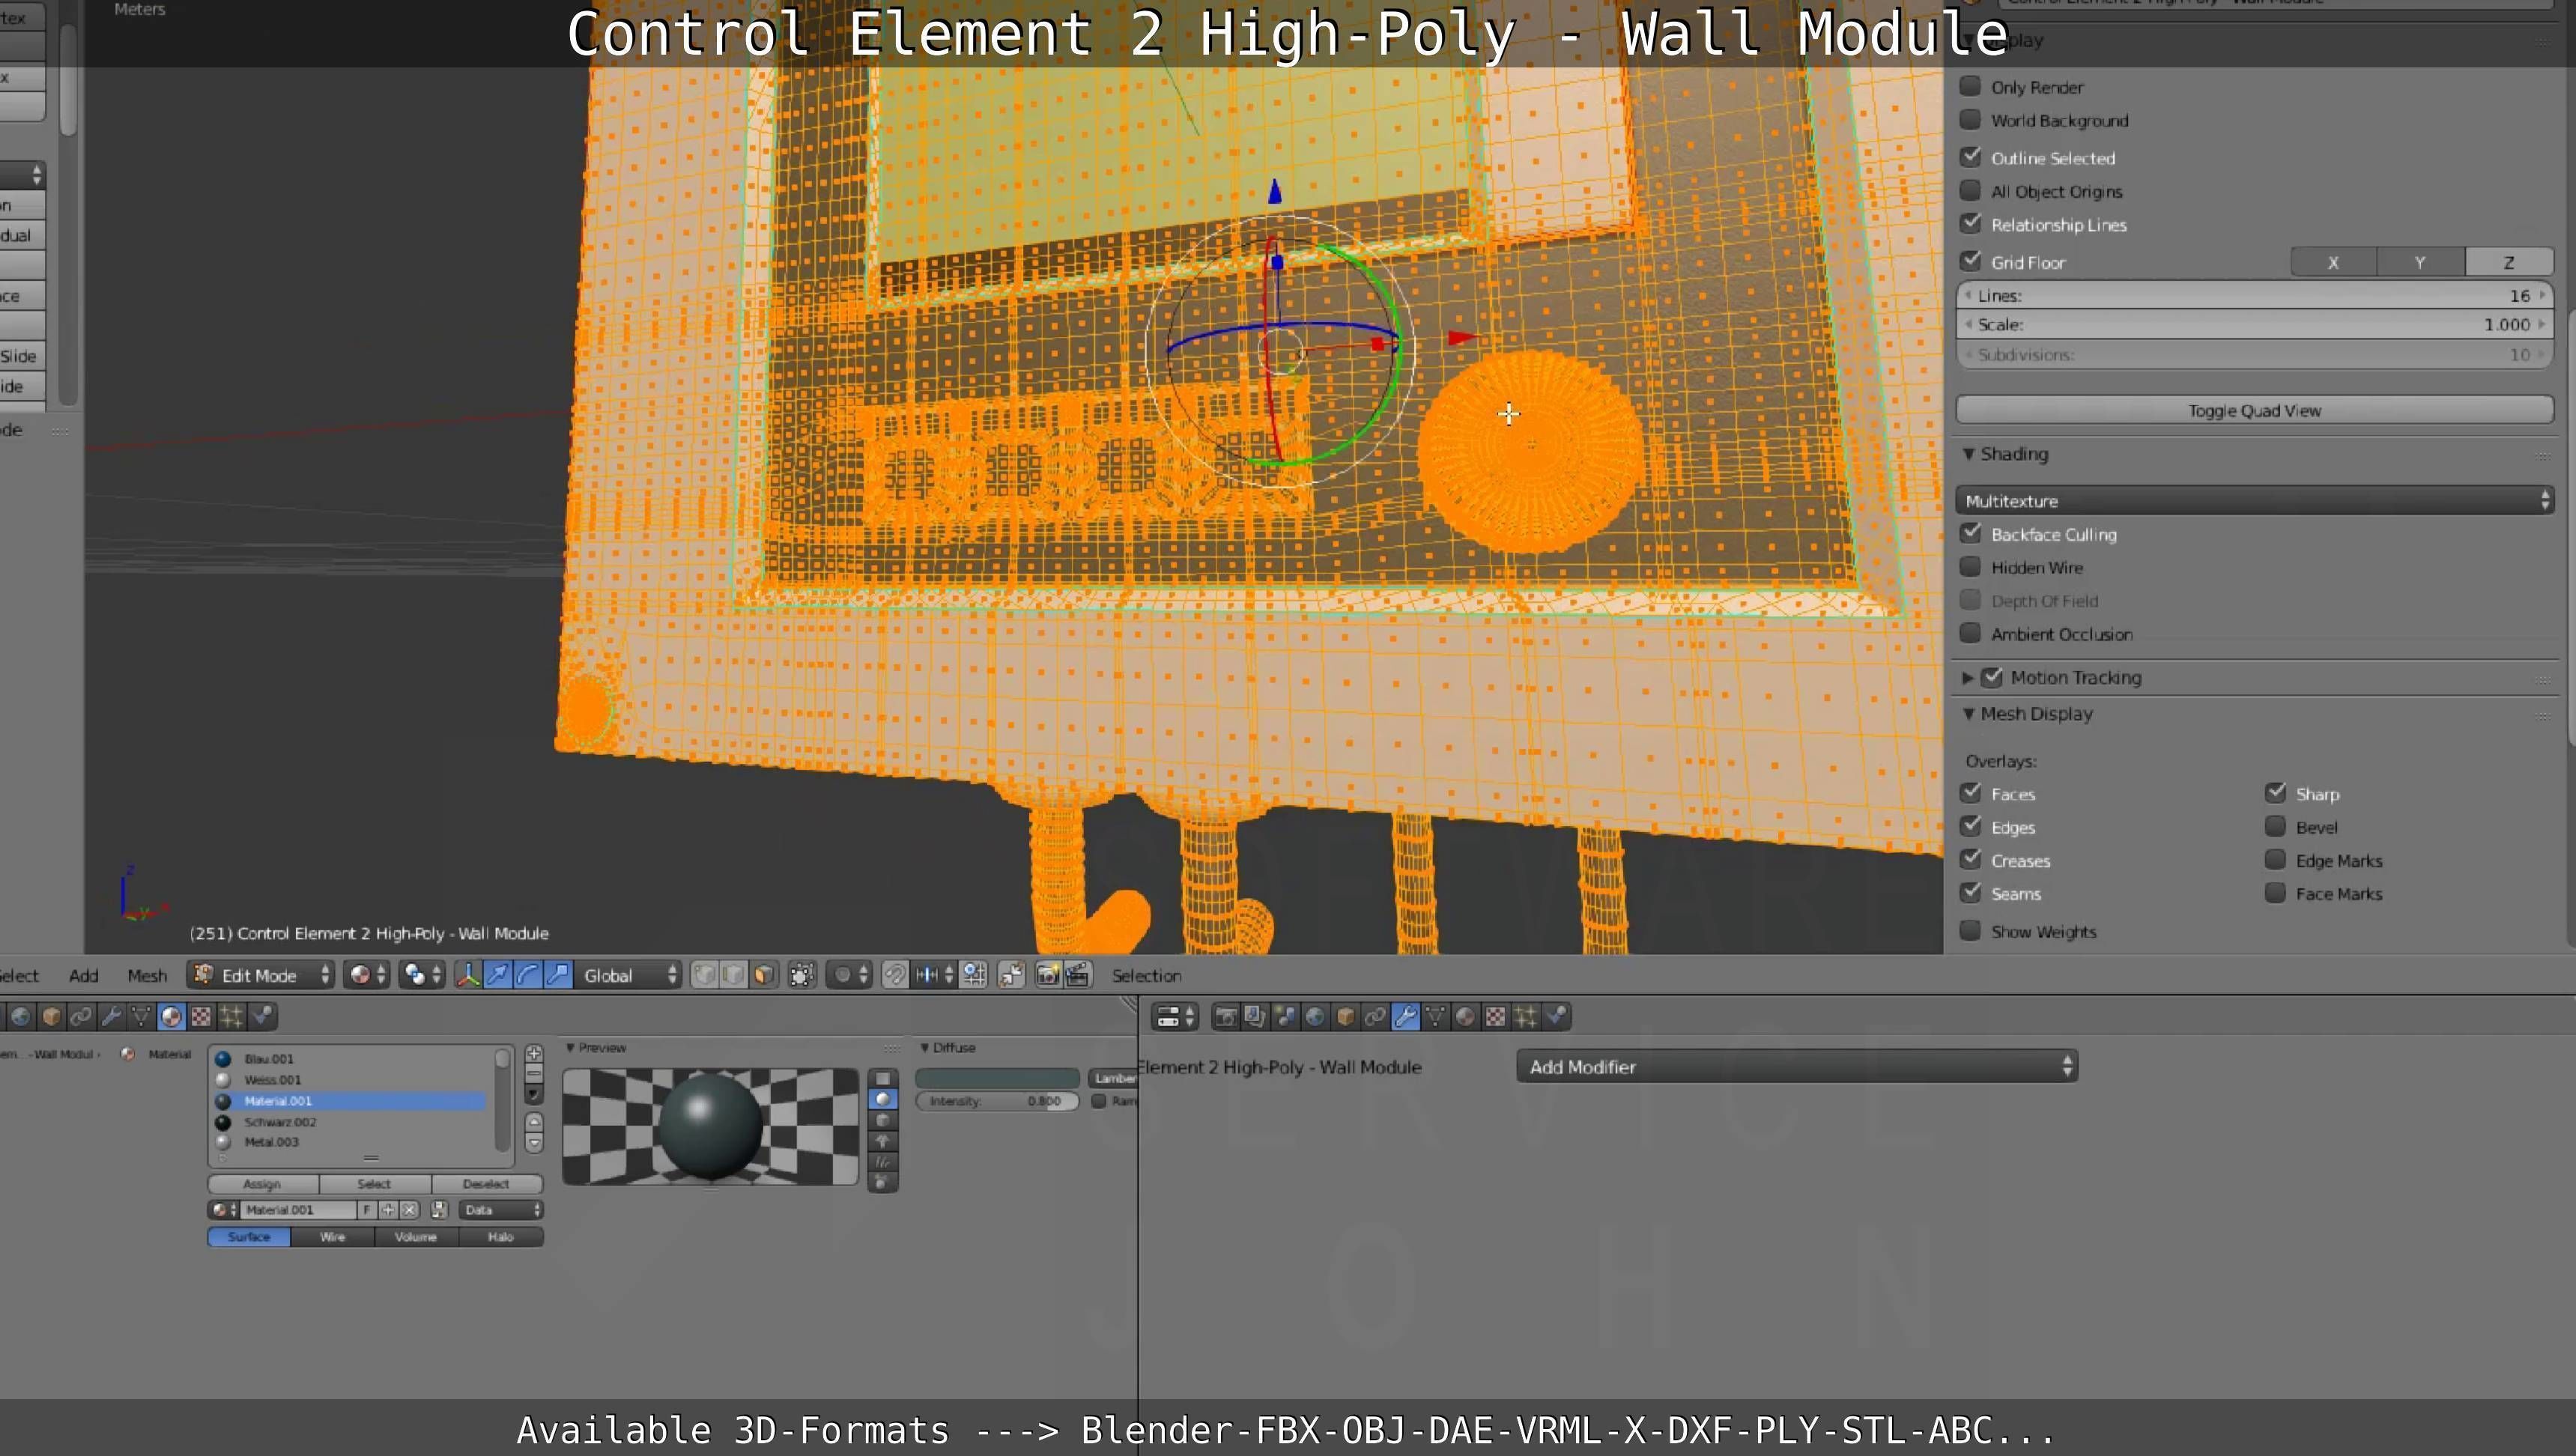Enable Ambient Occlusion checkbox
Viewport: 2576px width, 1456px height.
[x=1970, y=633]
